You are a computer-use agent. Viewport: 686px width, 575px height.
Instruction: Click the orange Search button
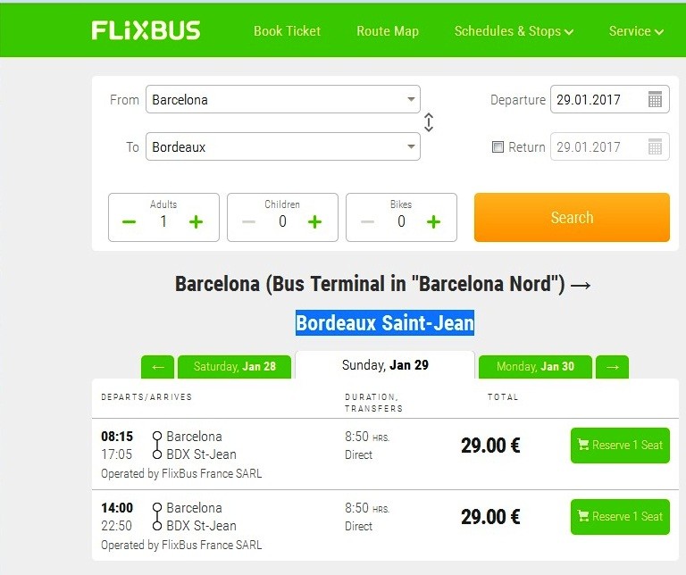coord(572,217)
